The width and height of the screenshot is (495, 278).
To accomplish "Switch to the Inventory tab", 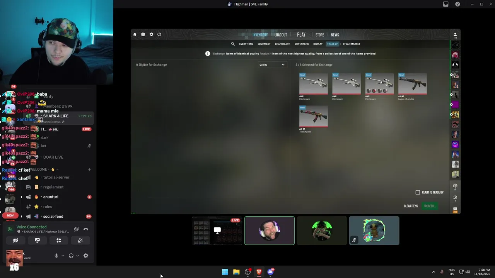I will tap(260, 35).
